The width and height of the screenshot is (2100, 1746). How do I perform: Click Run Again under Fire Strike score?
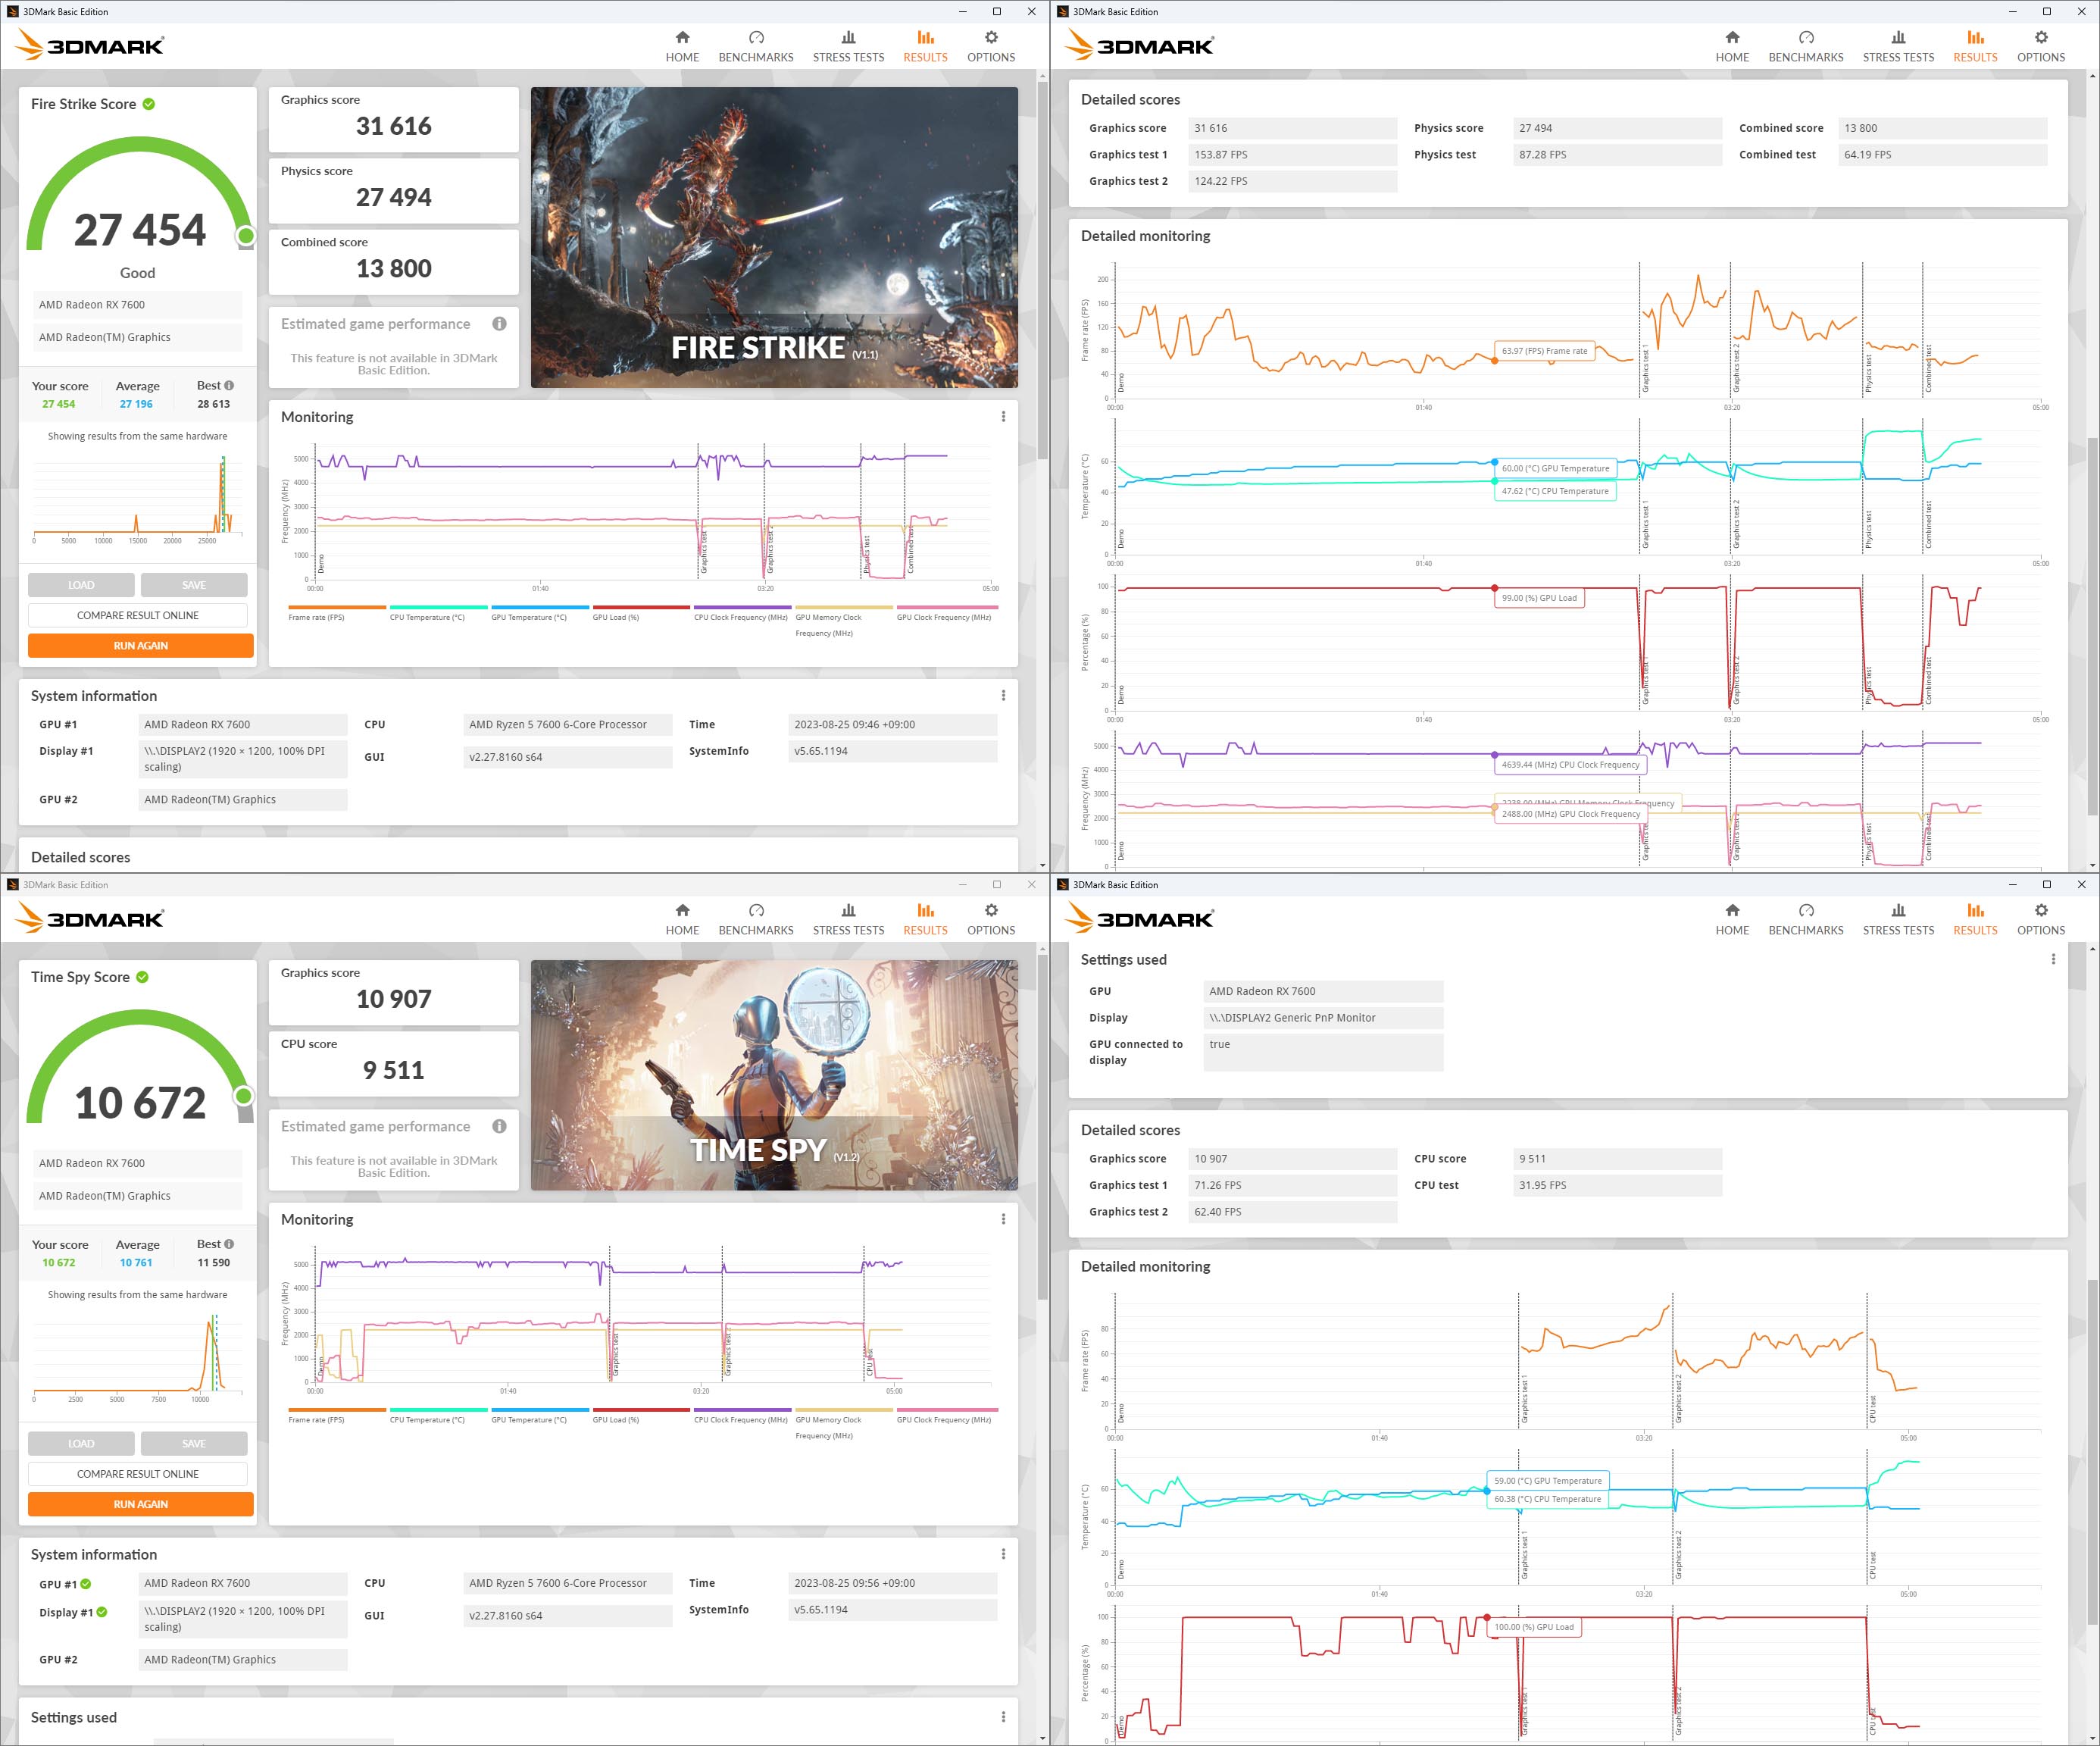click(x=140, y=646)
